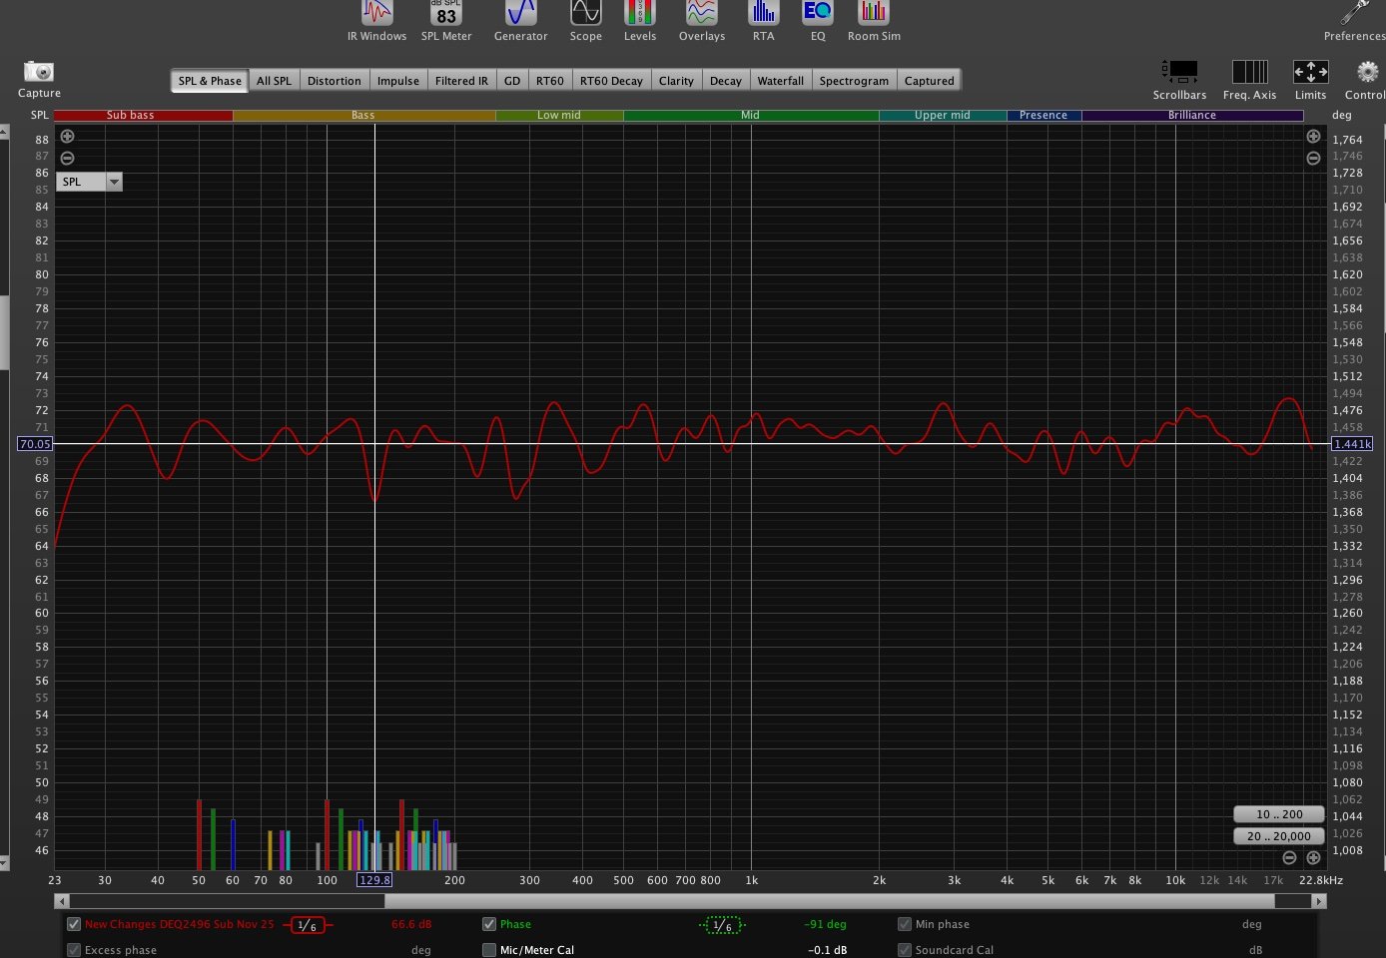Screen dimensions: 1386x958
Task: Select the RT60 tab
Action: [x=549, y=81]
